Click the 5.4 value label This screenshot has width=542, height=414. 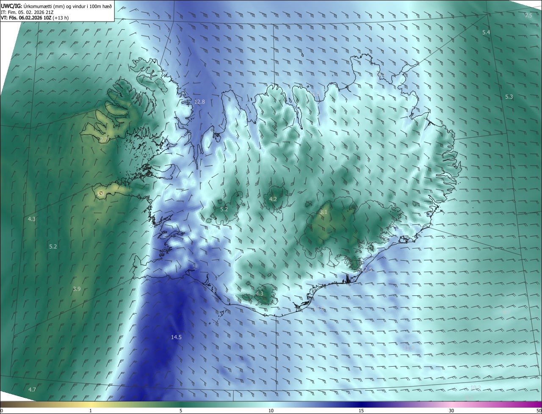click(486, 32)
